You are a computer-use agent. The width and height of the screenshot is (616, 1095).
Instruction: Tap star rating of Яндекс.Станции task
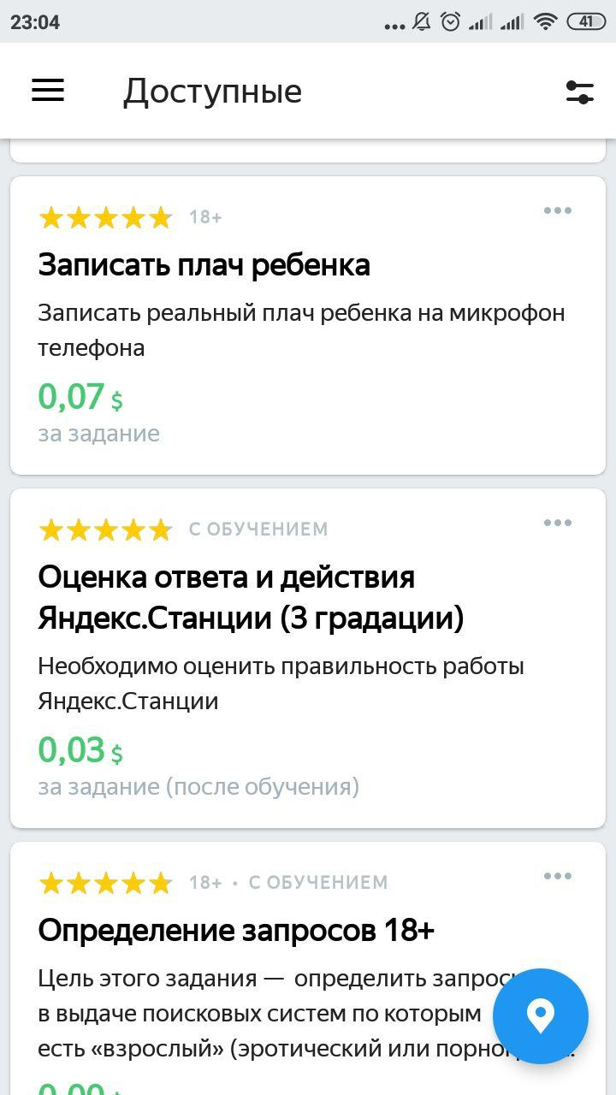coord(105,530)
